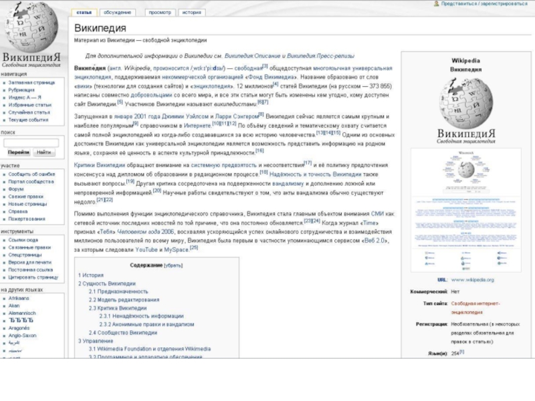Click the 'Перейти' search button
This screenshot has width=535, height=401.
tap(19, 152)
